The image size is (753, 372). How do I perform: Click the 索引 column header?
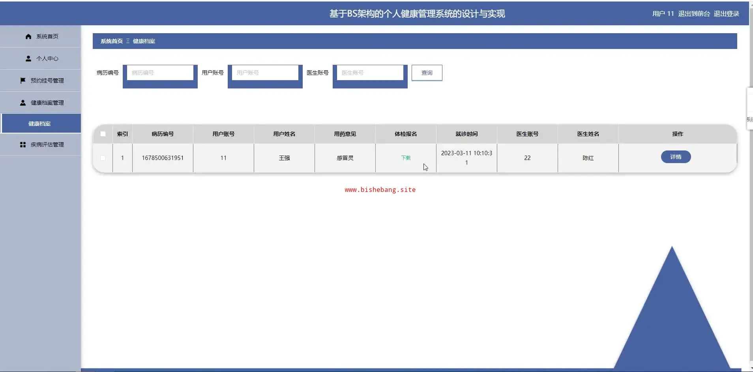[122, 134]
